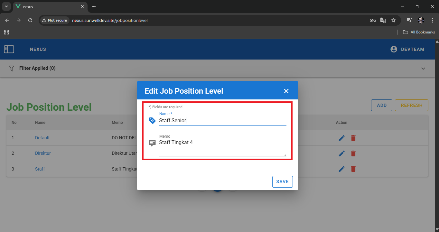Open the DEVTEAM user account menu
Image resolution: width=439 pixels, height=232 pixels.
407,49
